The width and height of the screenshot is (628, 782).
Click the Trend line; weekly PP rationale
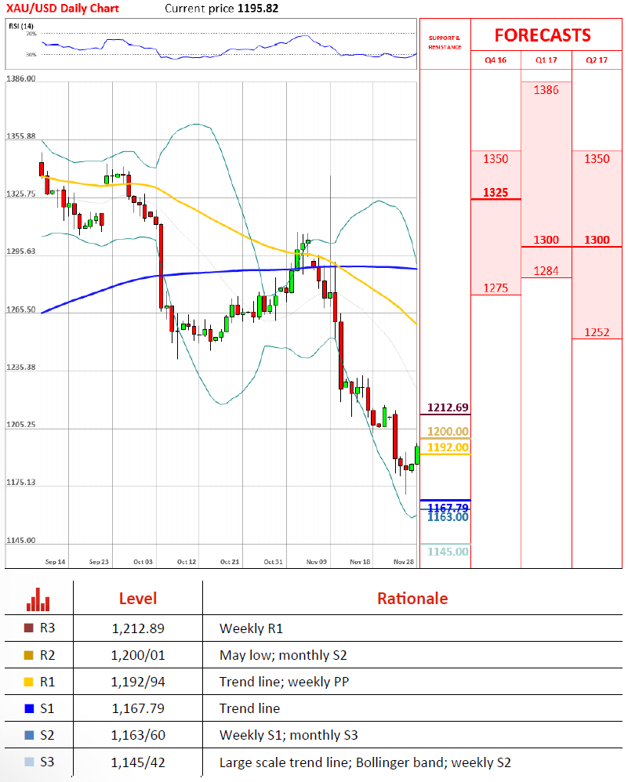[x=284, y=682]
